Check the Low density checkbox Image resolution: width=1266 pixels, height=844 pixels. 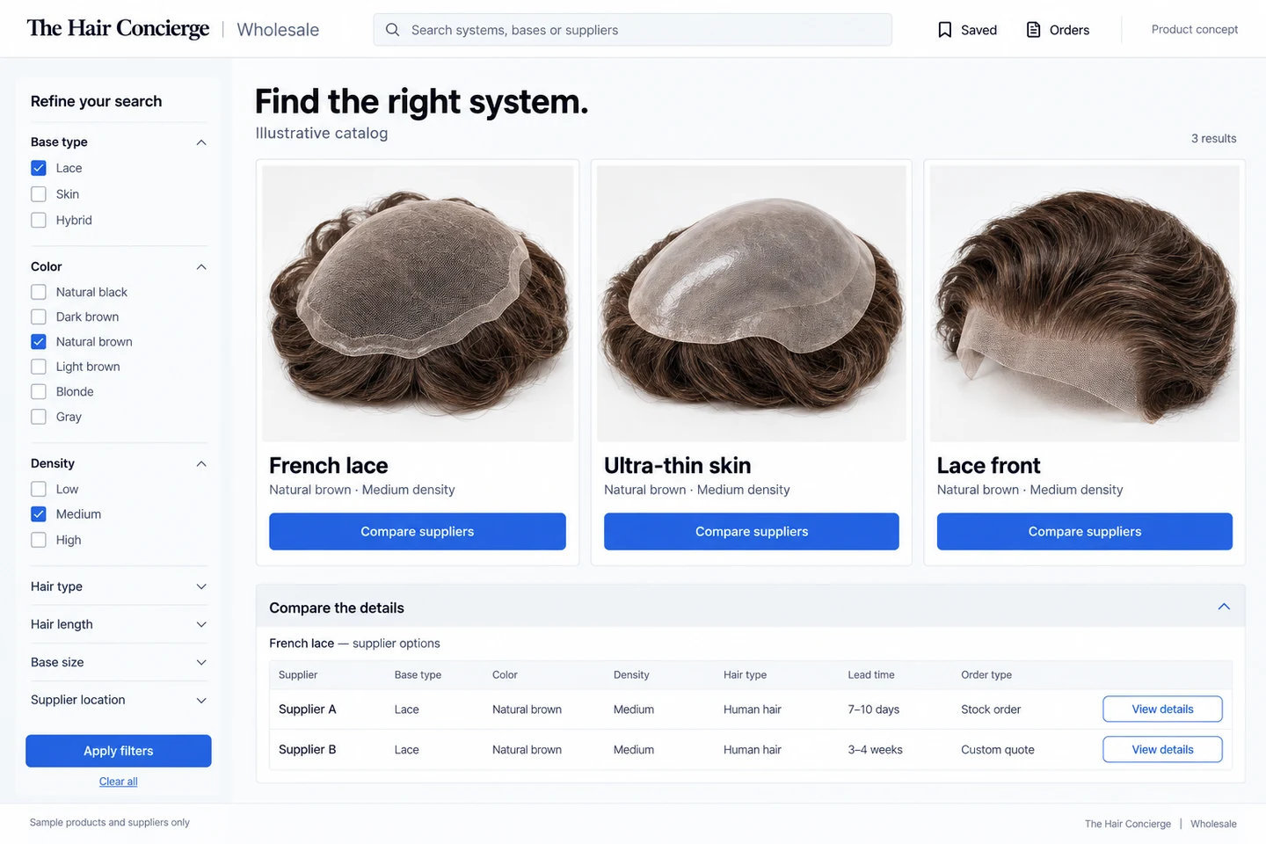(x=39, y=489)
